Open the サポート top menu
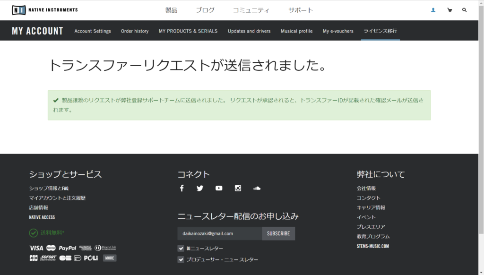The height and width of the screenshot is (275, 484). (301, 10)
